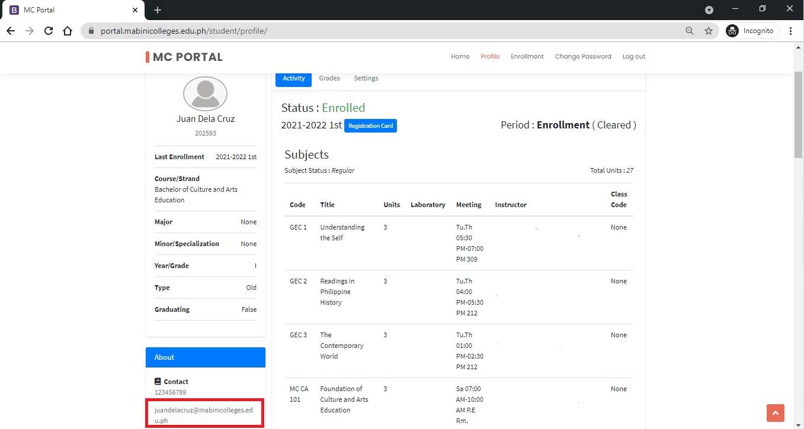Open a new browser tab

coord(157,10)
